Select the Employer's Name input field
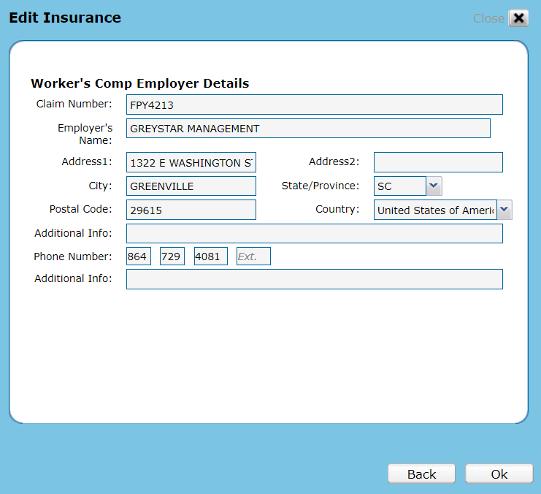 pyautogui.click(x=307, y=129)
